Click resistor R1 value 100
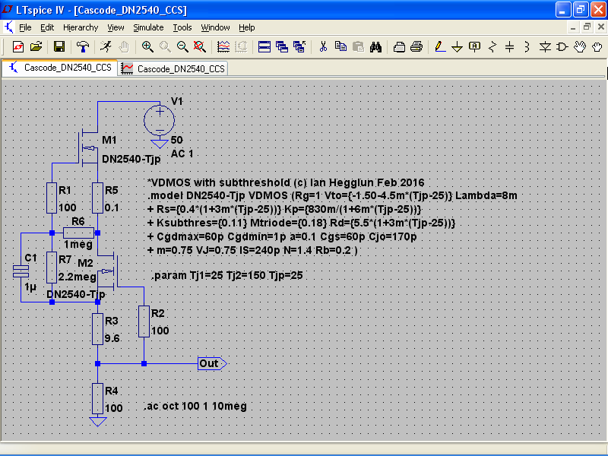 (68, 207)
